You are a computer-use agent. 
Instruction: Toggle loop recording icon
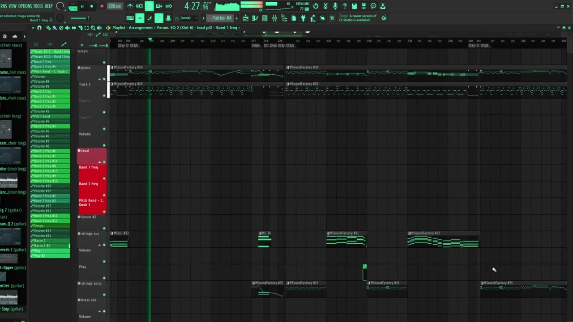point(169,6)
